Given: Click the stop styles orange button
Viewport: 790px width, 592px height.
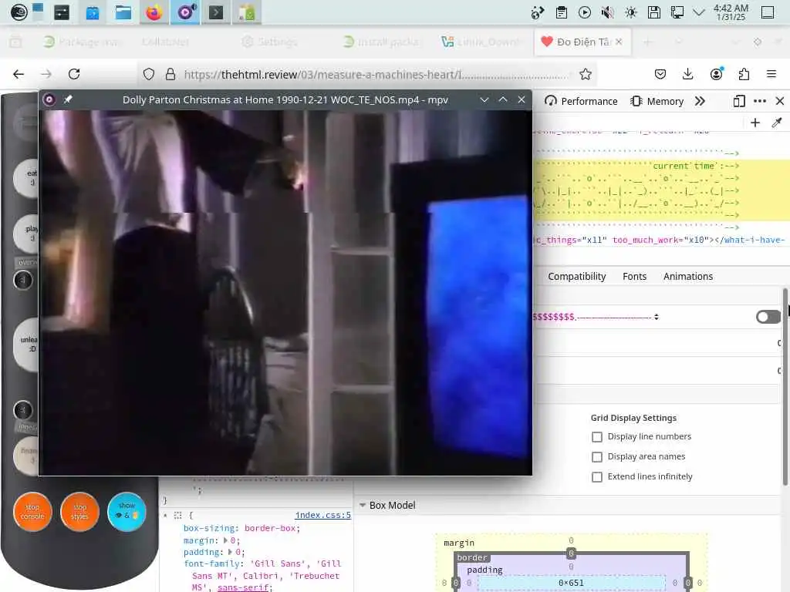Looking at the screenshot, I should [x=79, y=512].
